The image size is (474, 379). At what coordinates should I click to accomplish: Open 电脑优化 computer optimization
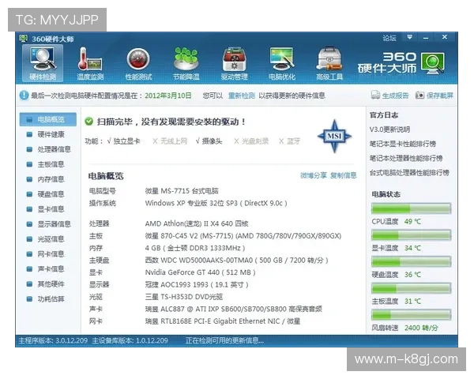click(x=282, y=63)
